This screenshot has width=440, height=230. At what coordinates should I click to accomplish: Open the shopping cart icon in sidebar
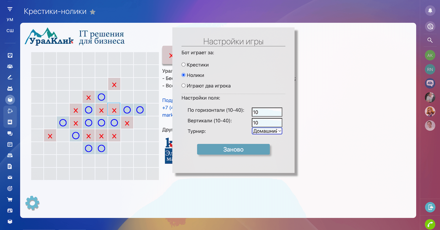coord(10,199)
